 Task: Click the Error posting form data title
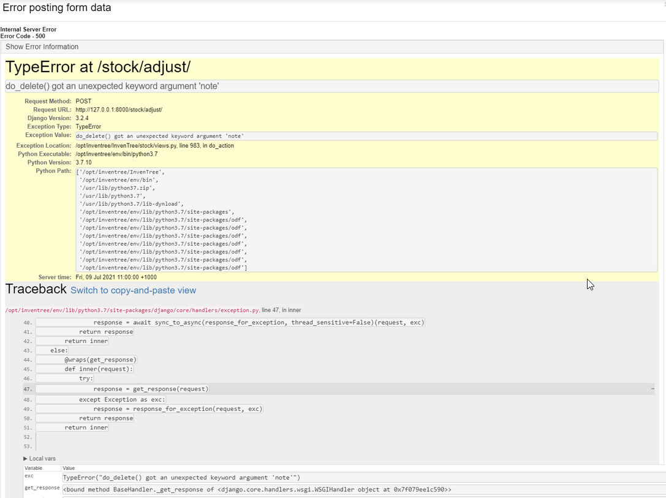56,7
